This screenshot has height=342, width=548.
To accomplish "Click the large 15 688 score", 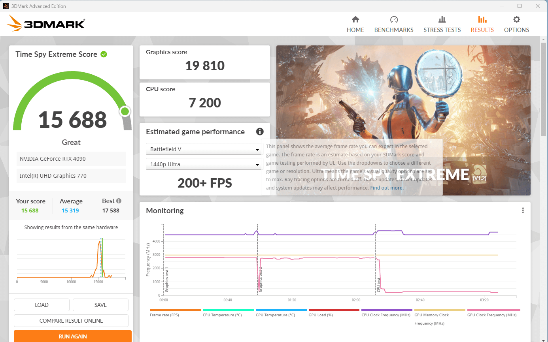I will point(73,120).
